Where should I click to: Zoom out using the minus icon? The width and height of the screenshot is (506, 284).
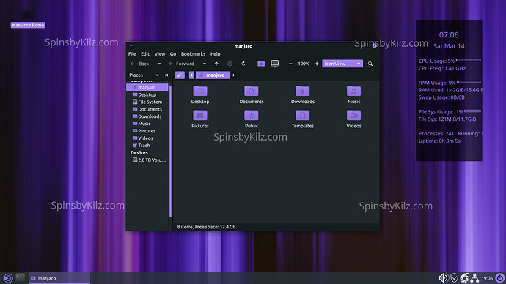pyautogui.click(x=290, y=64)
